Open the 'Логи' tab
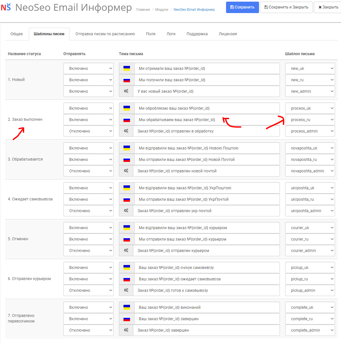Image resolution: width=341 pixels, height=345 pixels. [x=171, y=34]
